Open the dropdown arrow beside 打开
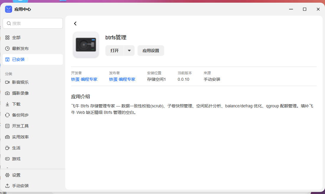325x194 pixels. (x=129, y=51)
